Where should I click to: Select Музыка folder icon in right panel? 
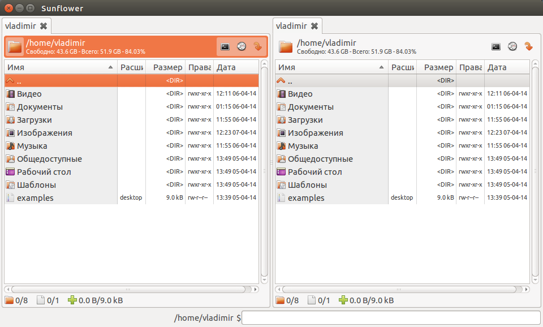point(282,146)
